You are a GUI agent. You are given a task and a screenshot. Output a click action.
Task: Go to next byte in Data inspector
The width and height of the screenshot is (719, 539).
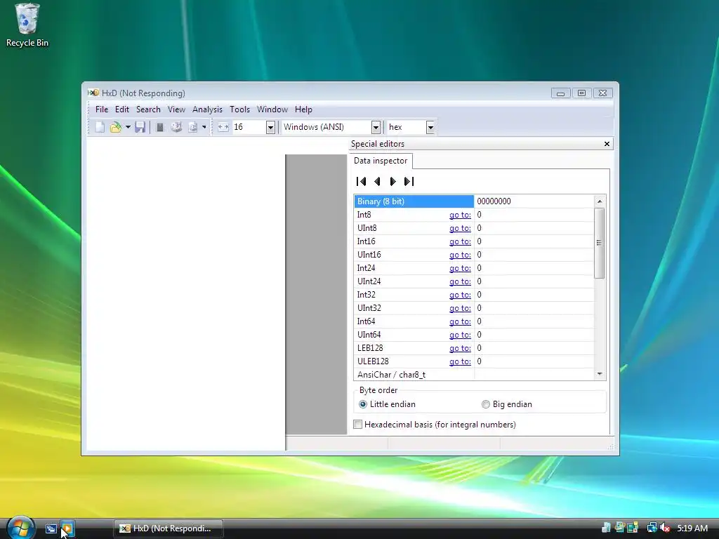click(393, 182)
